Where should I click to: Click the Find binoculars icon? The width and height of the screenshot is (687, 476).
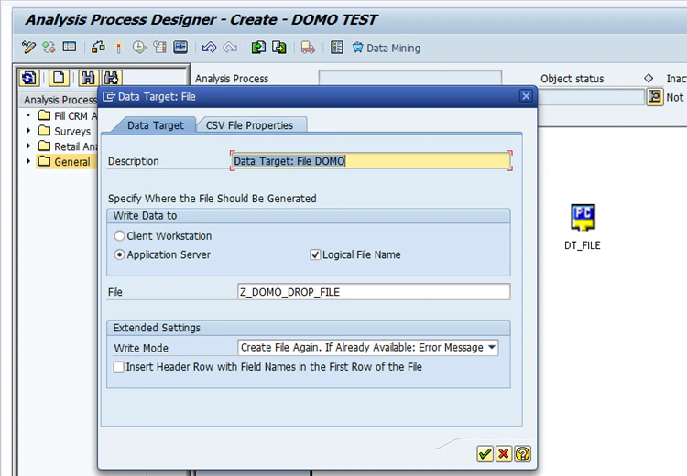[88, 79]
